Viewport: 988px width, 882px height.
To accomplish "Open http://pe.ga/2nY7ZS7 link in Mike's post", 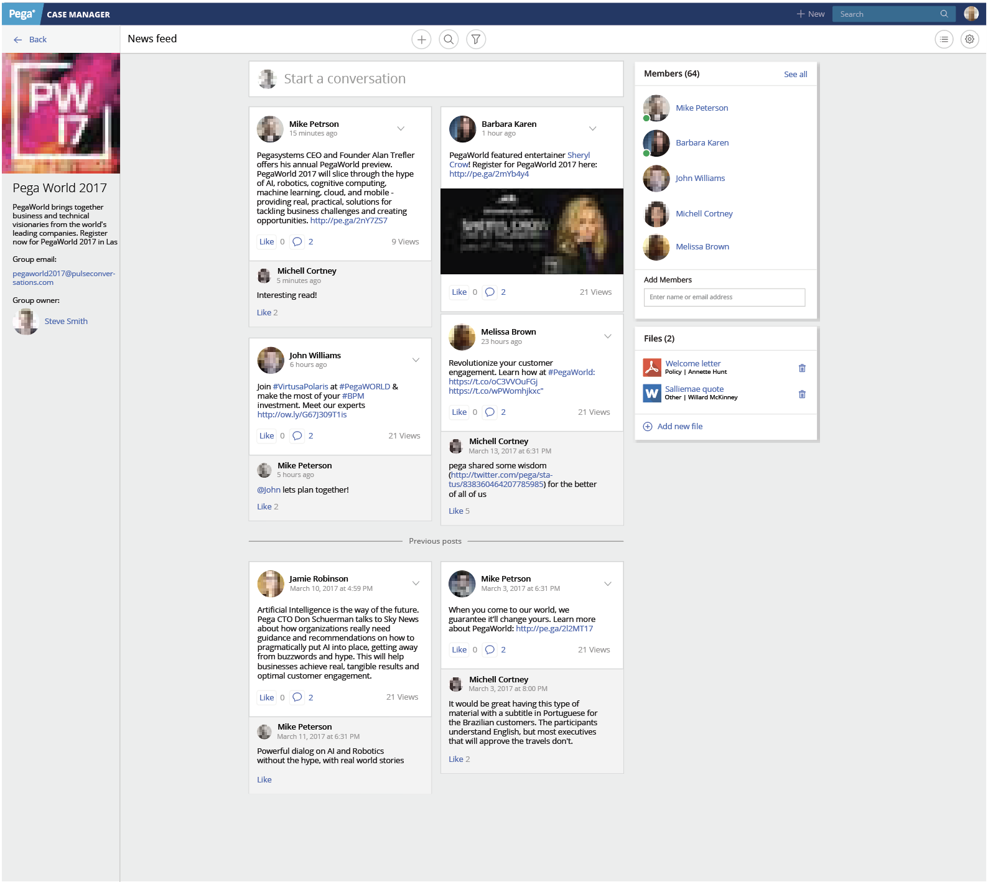I will coord(348,221).
